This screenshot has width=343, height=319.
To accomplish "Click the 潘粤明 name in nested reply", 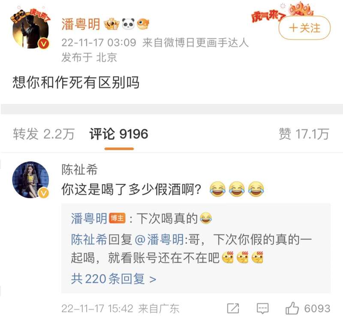I will click(x=89, y=219).
